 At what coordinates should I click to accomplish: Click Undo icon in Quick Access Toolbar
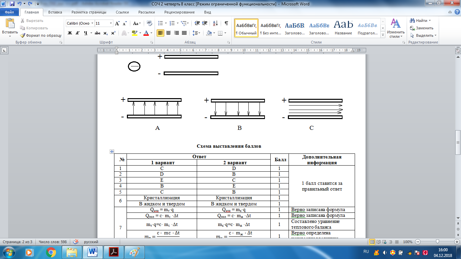[20, 4]
